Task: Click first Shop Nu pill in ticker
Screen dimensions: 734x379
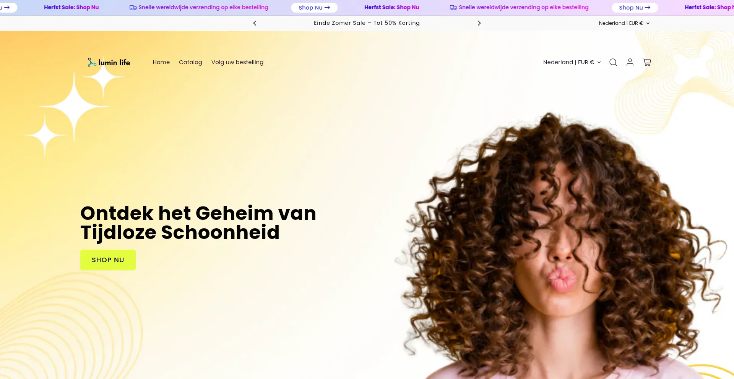Action: point(314,8)
